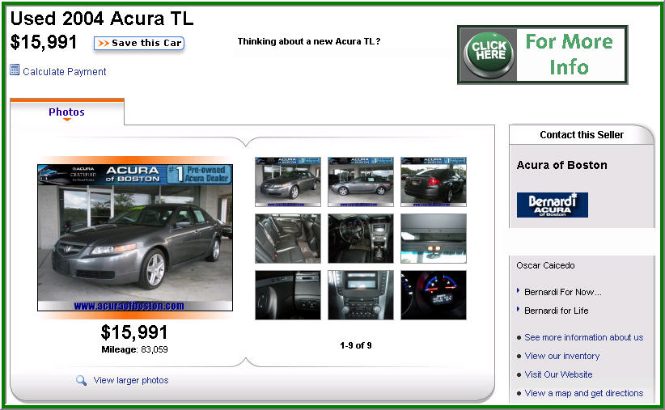665x410 pixels.
Task: Click the '1-9 of 9' photo counter
Action: tap(355, 345)
